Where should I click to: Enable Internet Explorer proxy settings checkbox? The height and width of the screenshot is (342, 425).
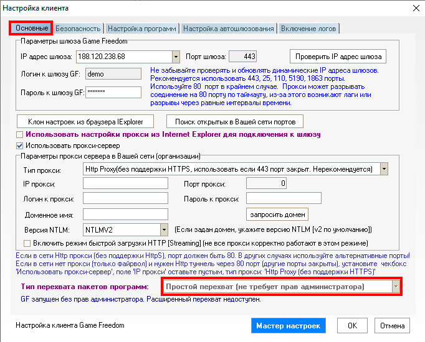(19, 134)
